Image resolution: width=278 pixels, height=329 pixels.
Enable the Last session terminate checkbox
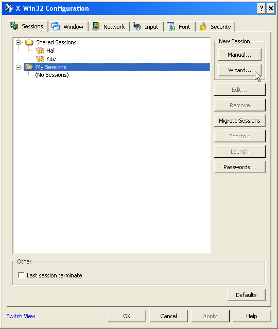[21, 275]
